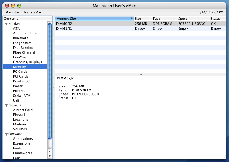The height and width of the screenshot is (162, 229).
Task: Select the DIMM1/J1 memory row
Action: point(141,28)
